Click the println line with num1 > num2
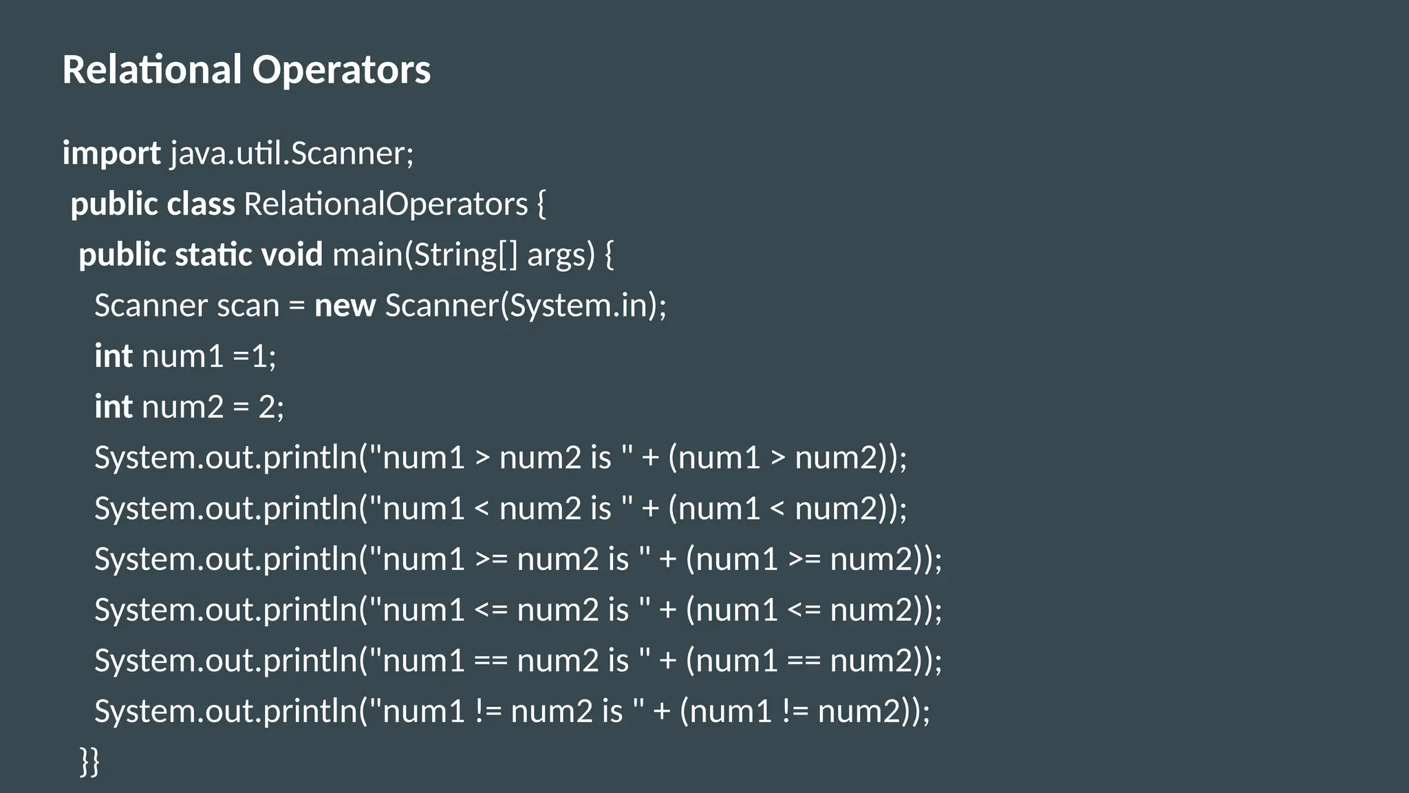 [500, 458]
